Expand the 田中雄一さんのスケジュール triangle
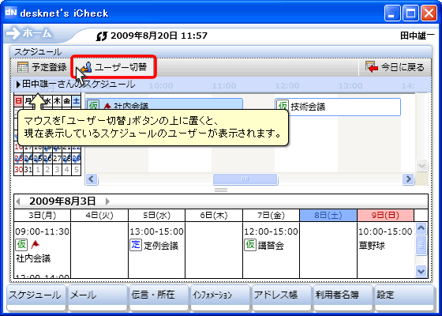The height and width of the screenshot is (316, 442). pyautogui.click(x=18, y=84)
